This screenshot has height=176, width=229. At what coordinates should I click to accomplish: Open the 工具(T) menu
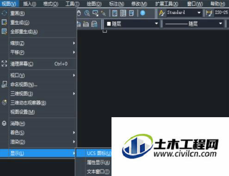coord(72,4)
